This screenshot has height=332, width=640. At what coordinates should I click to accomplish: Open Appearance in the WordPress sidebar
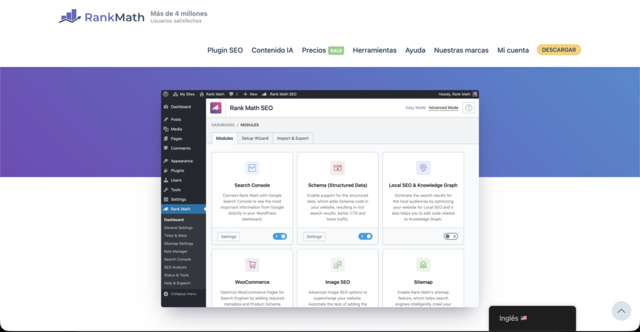click(x=183, y=161)
